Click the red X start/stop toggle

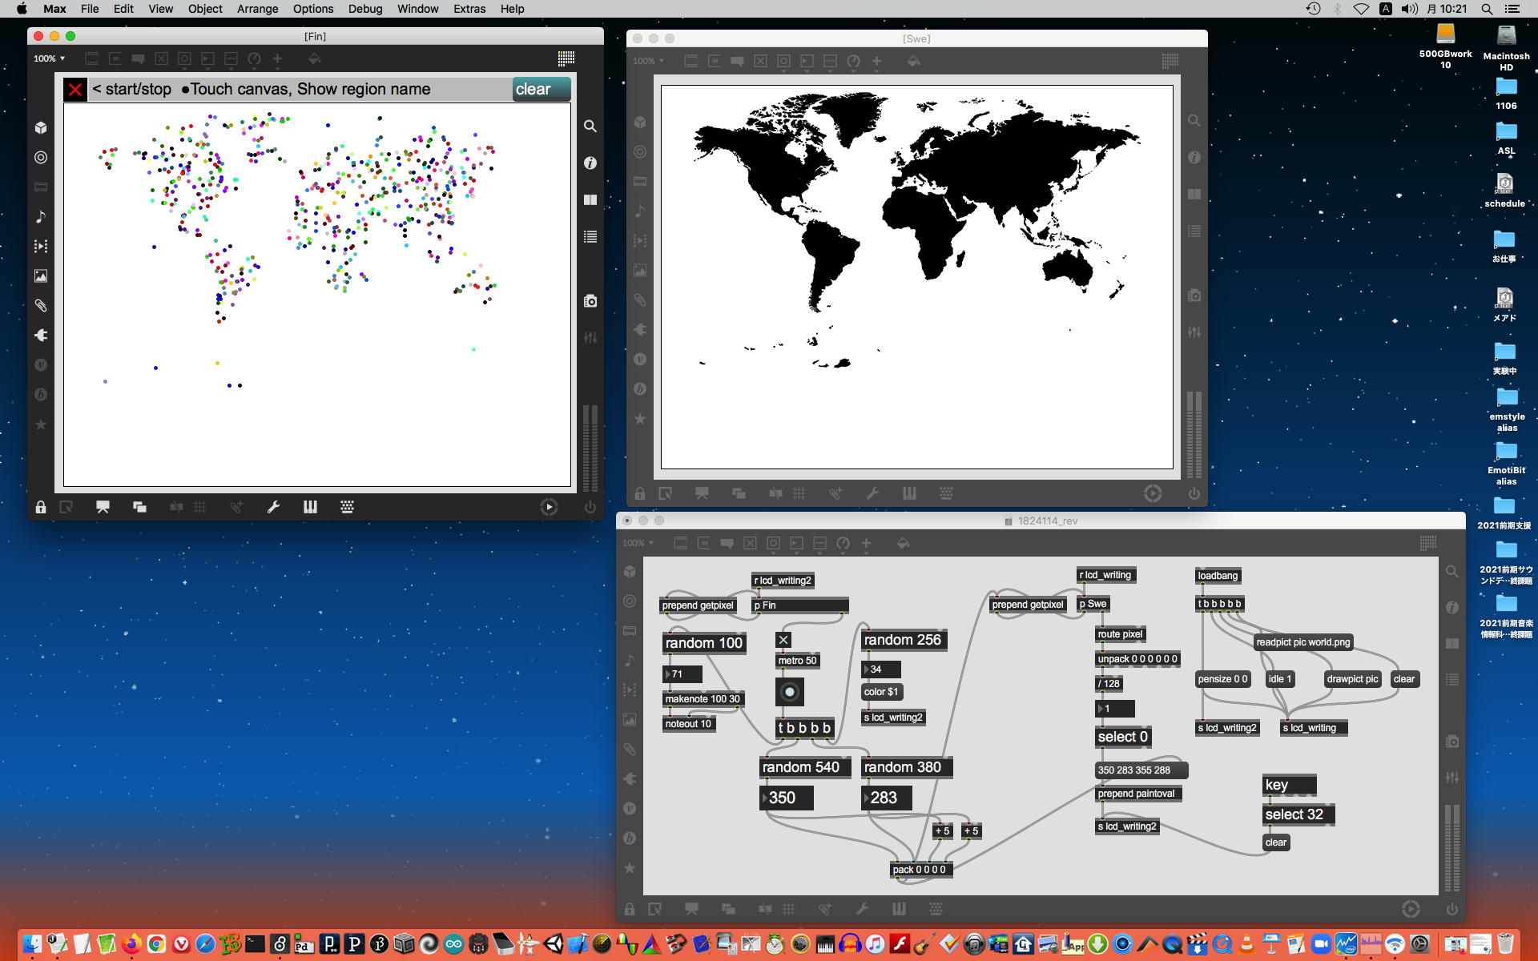75,90
